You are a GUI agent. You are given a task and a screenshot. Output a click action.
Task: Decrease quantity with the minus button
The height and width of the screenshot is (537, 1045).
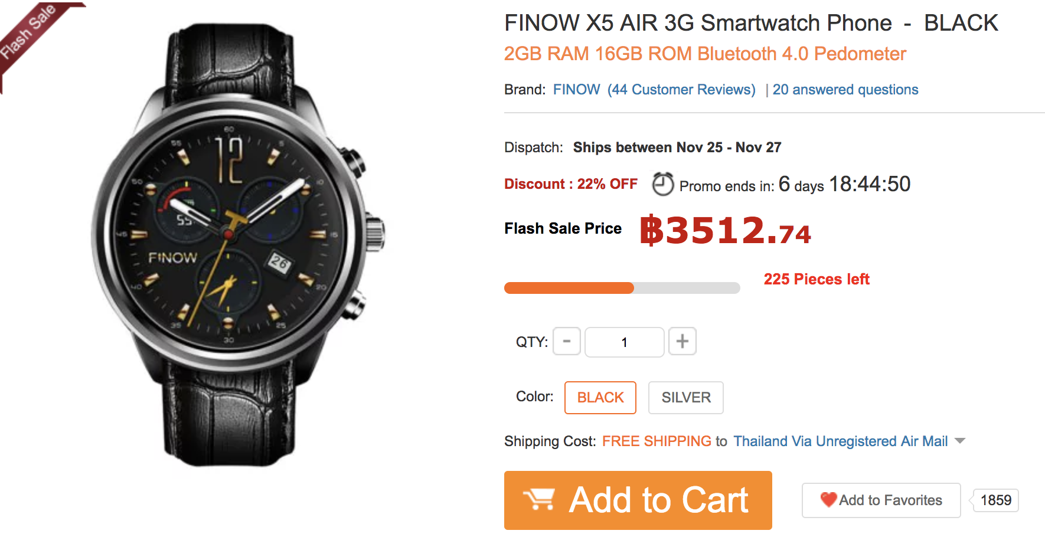tap(567, 342)
